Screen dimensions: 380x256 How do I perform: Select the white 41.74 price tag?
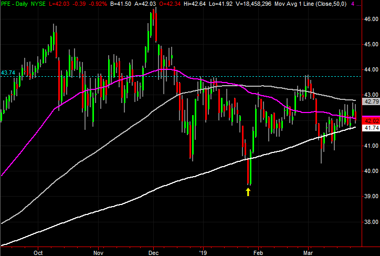(x=371, y=128)
